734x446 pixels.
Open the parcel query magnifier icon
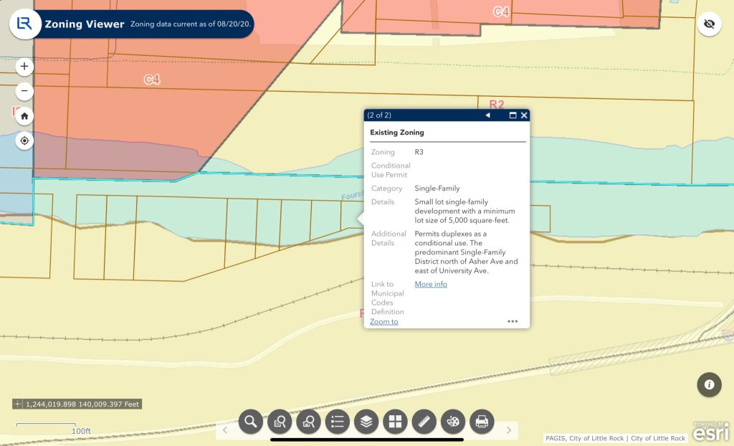coord(280,422)
